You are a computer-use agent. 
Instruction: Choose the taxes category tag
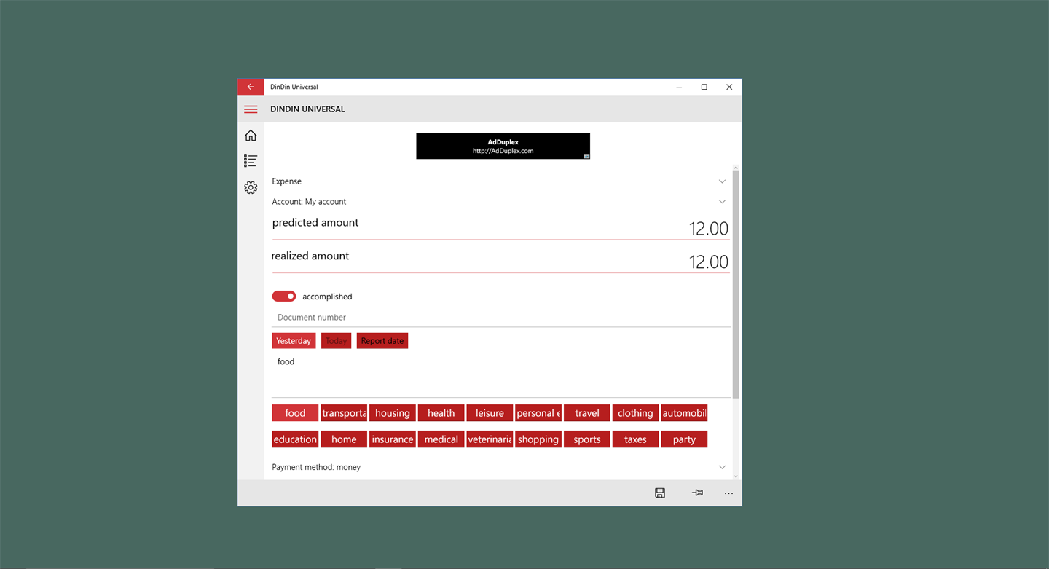pos(635,439)
